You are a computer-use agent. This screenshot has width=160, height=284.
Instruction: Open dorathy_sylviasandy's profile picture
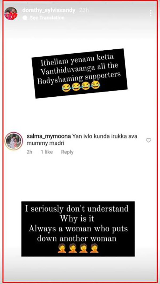[11, 14]
